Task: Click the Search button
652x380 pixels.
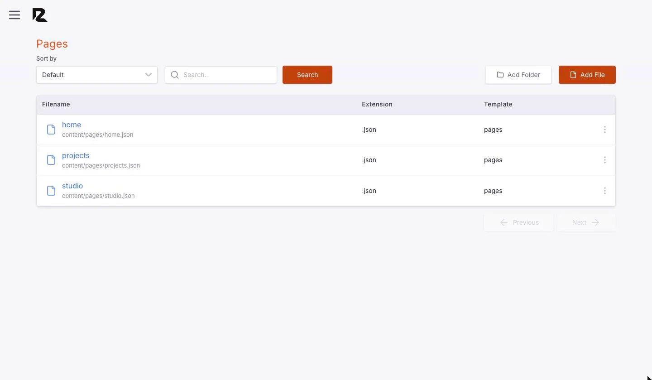Action: [307, 75]
